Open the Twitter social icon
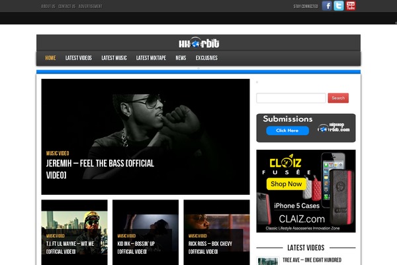The width and height of the screenshot is (397, 265). point(339,5)
